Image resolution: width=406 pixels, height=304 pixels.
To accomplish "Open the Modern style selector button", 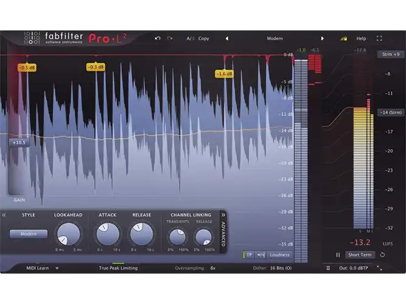I will pos(29,233).
